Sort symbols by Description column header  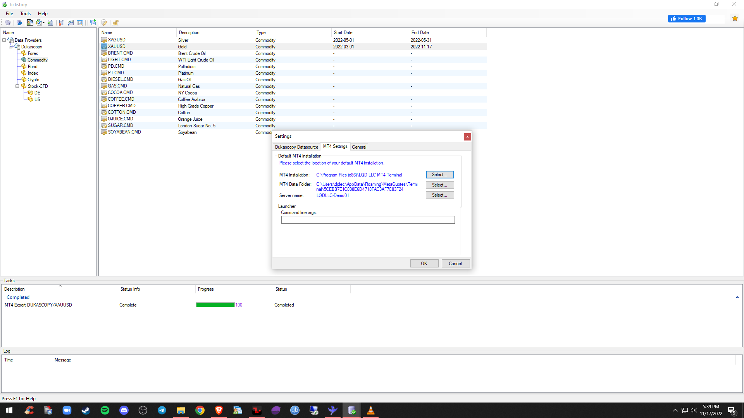tap(215, 33)
